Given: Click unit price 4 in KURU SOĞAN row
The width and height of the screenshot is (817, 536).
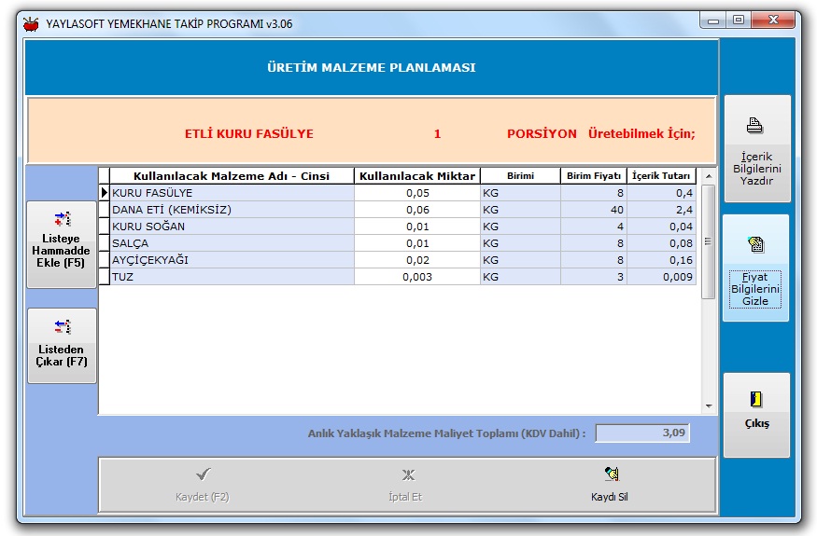Looking at the screenshot, I should pos(594,227).
